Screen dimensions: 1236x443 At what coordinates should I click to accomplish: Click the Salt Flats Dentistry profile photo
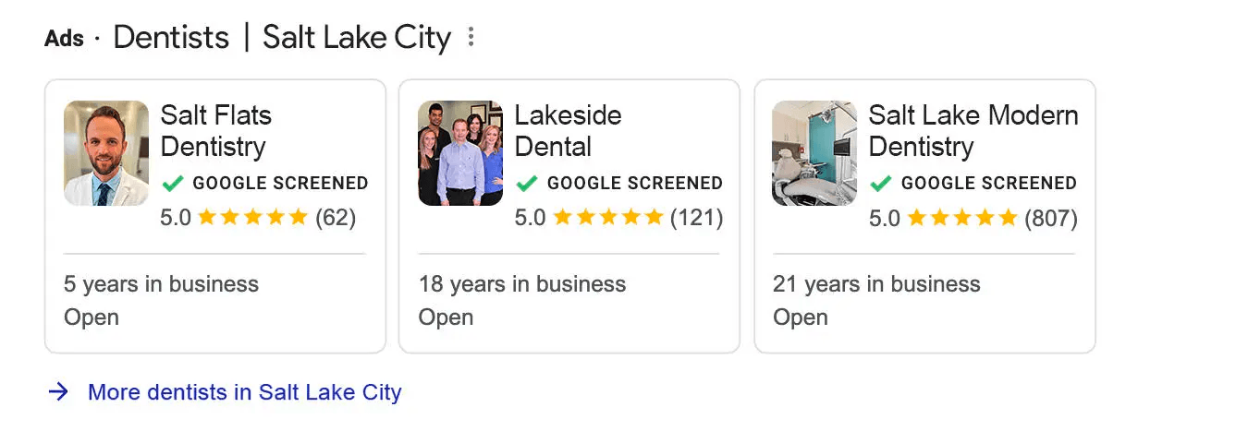pyautogui.click(x=106, y=153)
